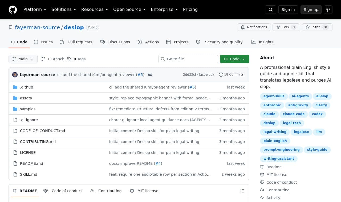The width and height of the screenshot is (341, 202).
Task: Click the Sign up button
Action: (311, 10)
